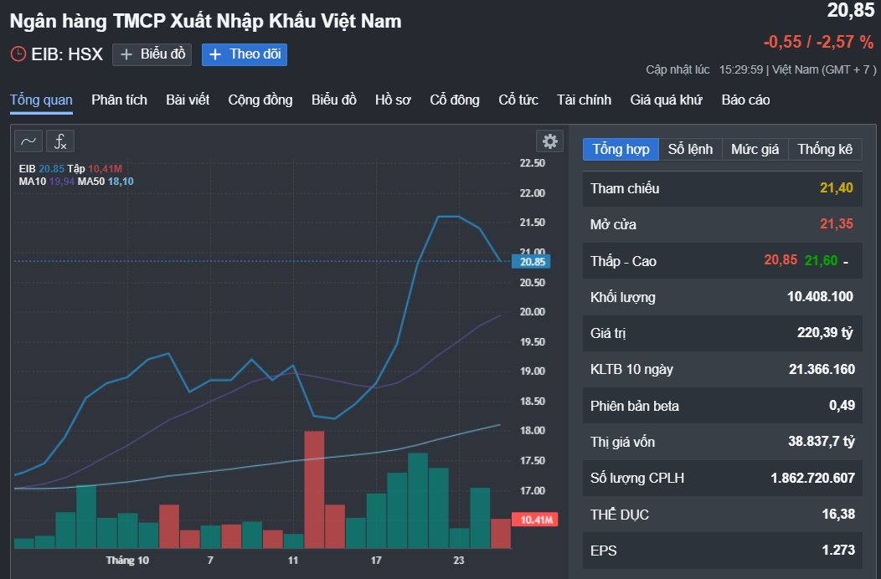Click the tall red volume bar
Screen dimensions: 881x579
tap(314, 489)
